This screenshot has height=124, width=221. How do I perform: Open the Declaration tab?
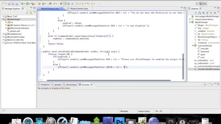(70, 85)
